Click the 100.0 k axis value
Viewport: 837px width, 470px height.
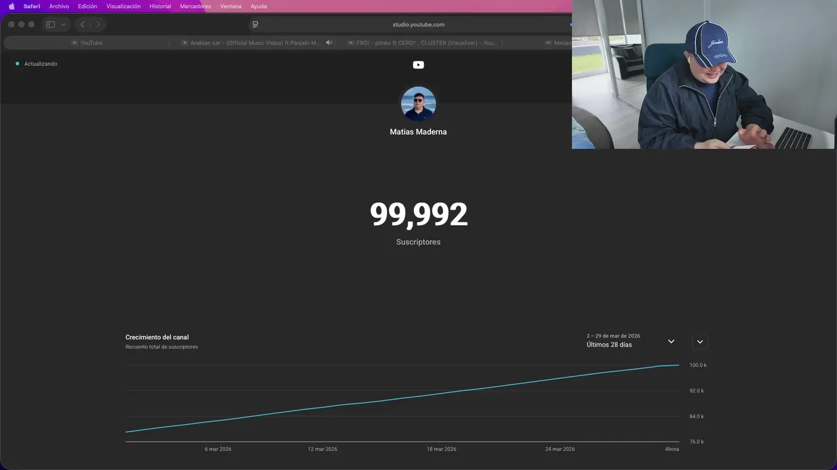698,366
